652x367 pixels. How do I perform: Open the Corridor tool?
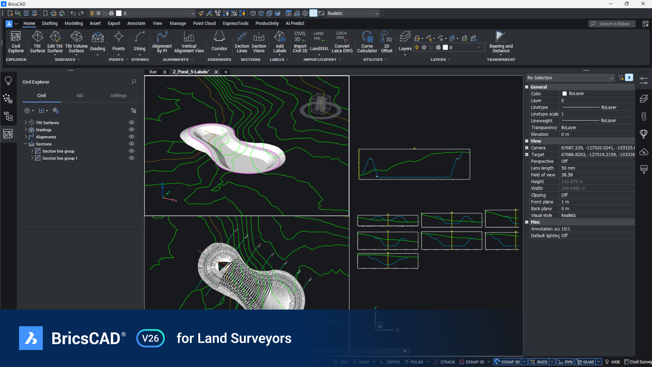click(219, 41)
